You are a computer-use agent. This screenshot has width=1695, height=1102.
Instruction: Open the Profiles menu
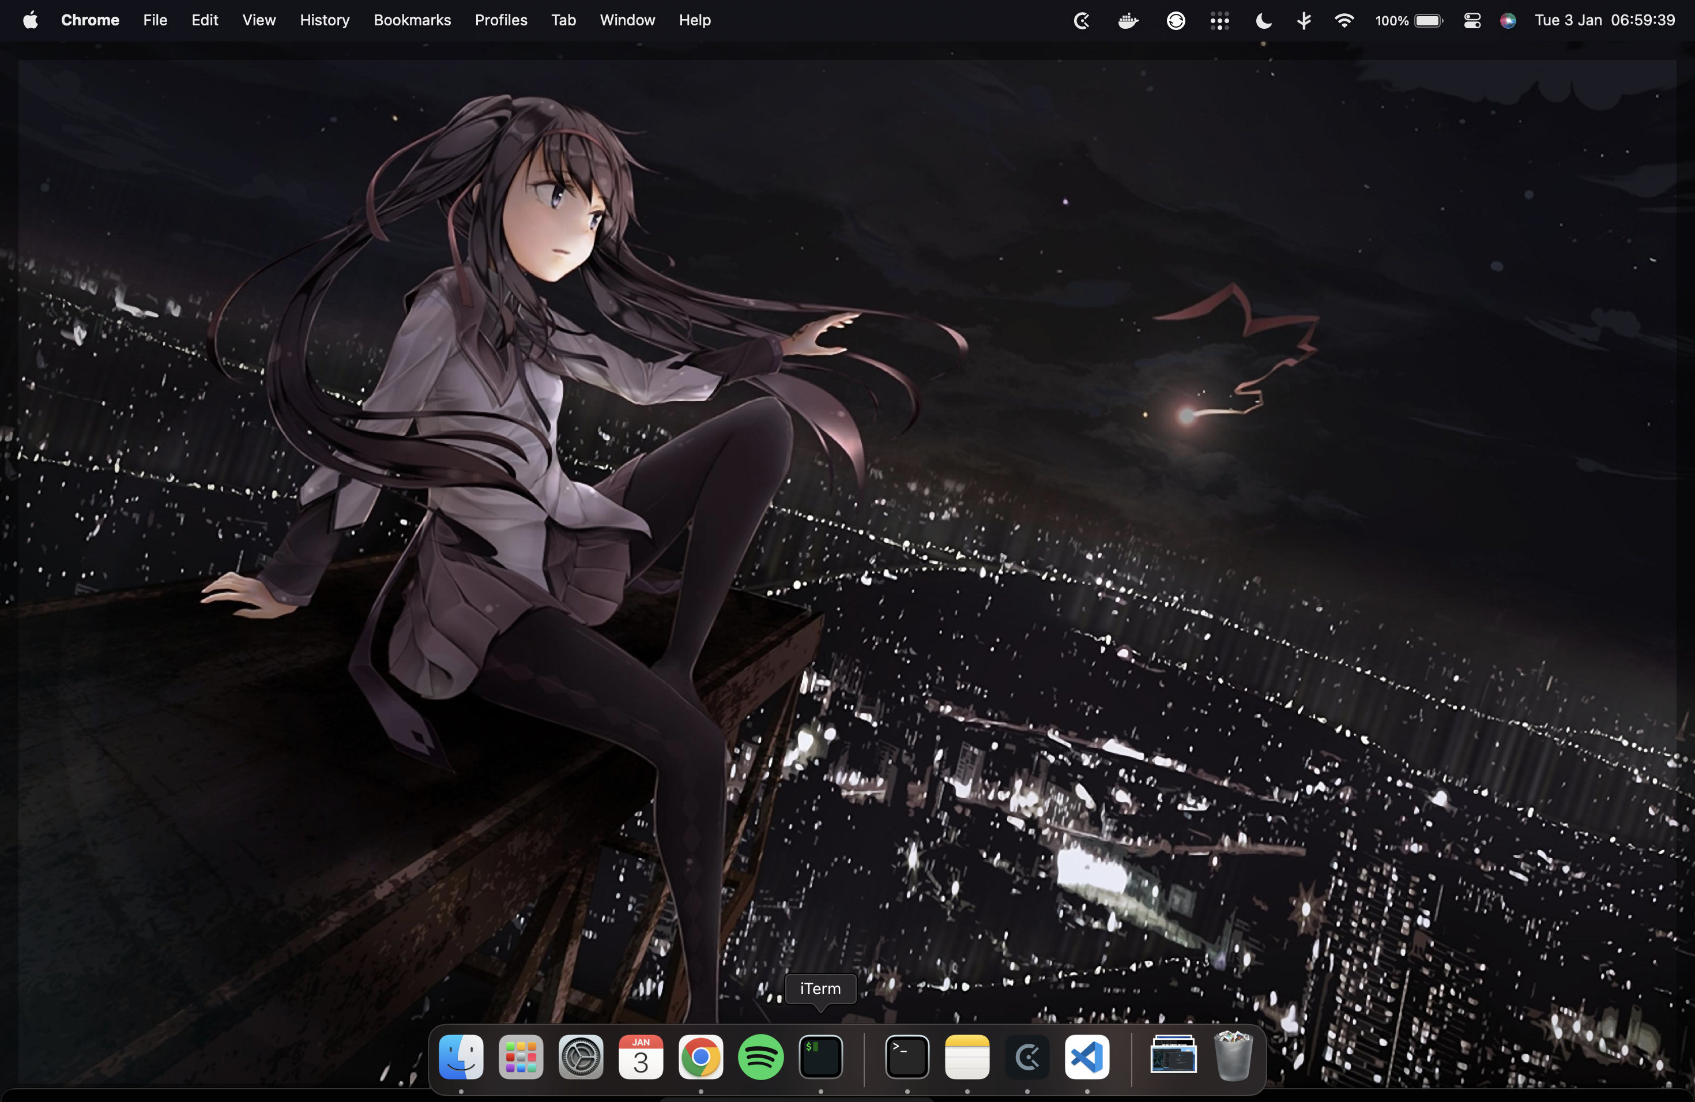pyautogui.click(x=500, y=20)
